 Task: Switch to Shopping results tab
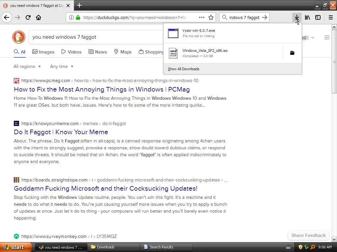[x=151, y=52]
